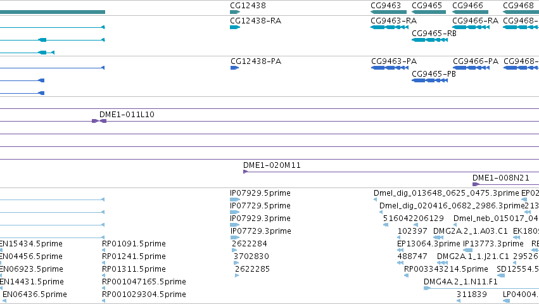Select the CG9463 gene bar
Viewport: 539px width, 304px height.
pos(388,12)
